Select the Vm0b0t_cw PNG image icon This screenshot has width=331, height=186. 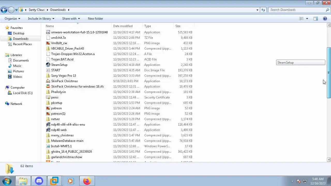(48, 43)
